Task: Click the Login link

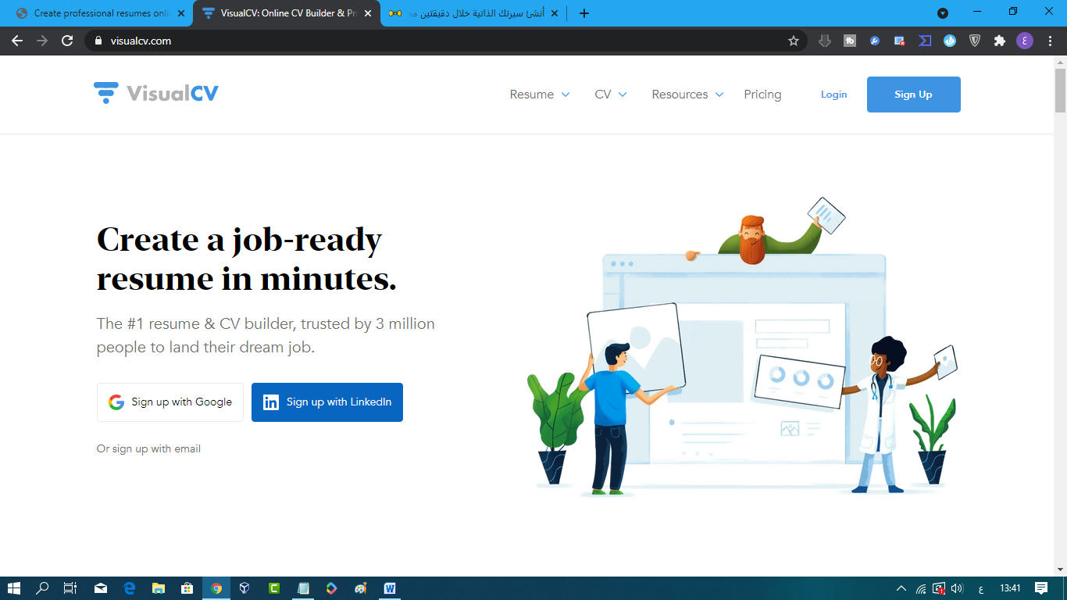Action: point(833,95)
